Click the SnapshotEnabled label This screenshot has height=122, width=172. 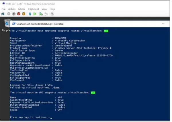21,107
